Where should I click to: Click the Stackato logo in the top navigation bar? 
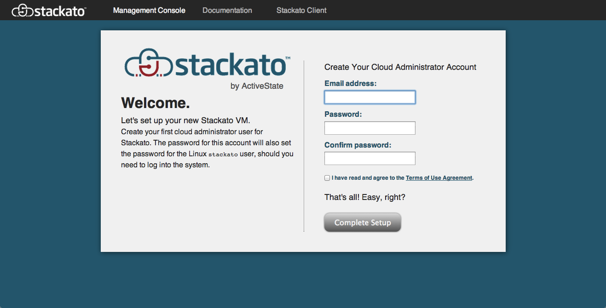pos(49,10)
